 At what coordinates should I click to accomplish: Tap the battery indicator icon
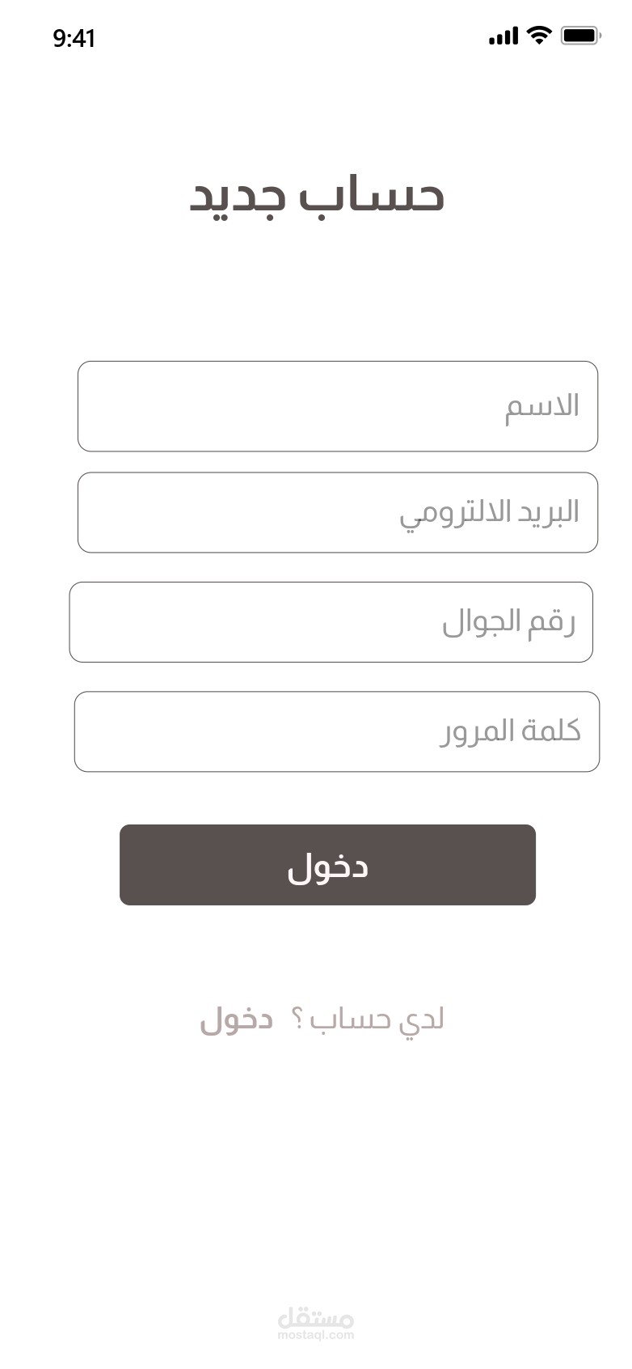(x=580, y=36)
